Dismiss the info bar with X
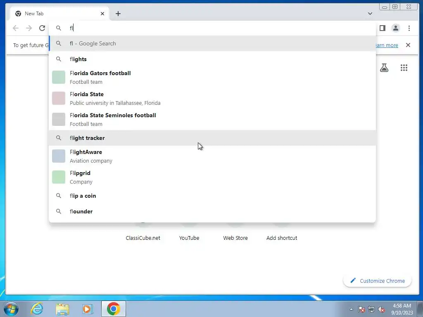This screenshot has width=423, height=317. [x=408, y=45]
